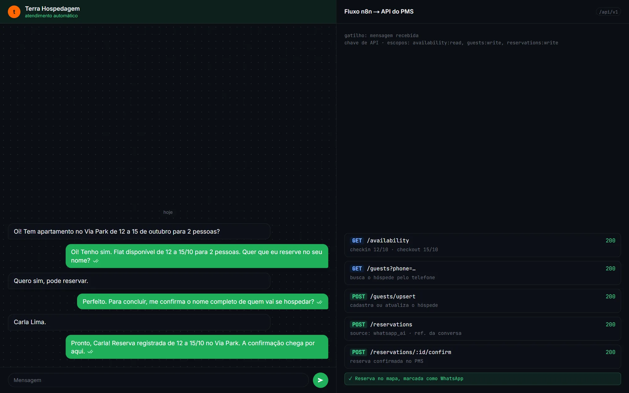
Task: Click the checkmark icon in the reservation banner
Action: (x=350, y=379)
